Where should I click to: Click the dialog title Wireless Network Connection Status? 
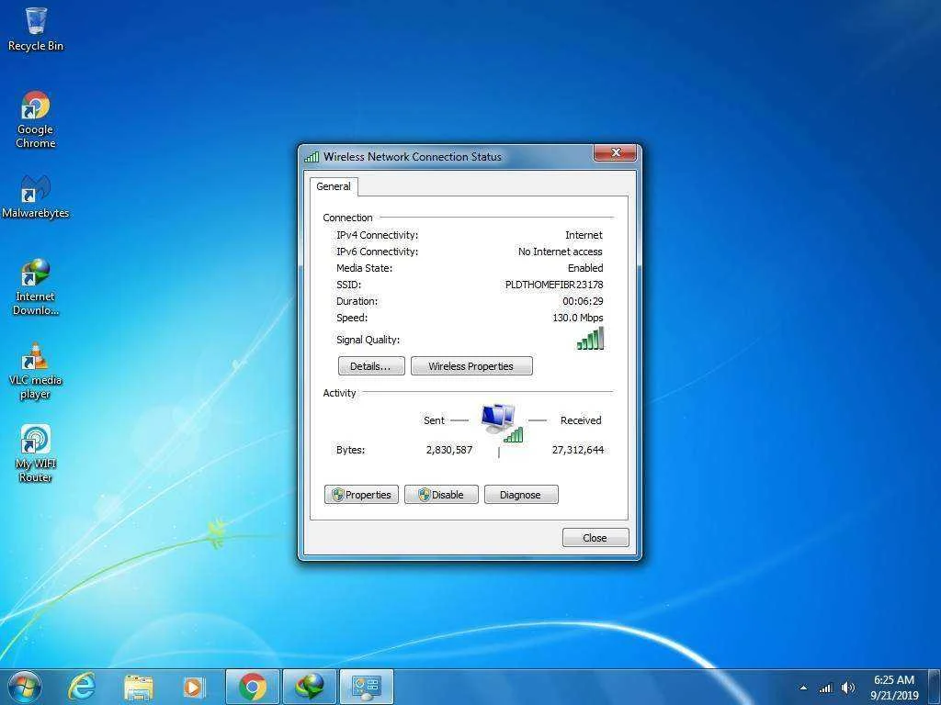(413, 157)
